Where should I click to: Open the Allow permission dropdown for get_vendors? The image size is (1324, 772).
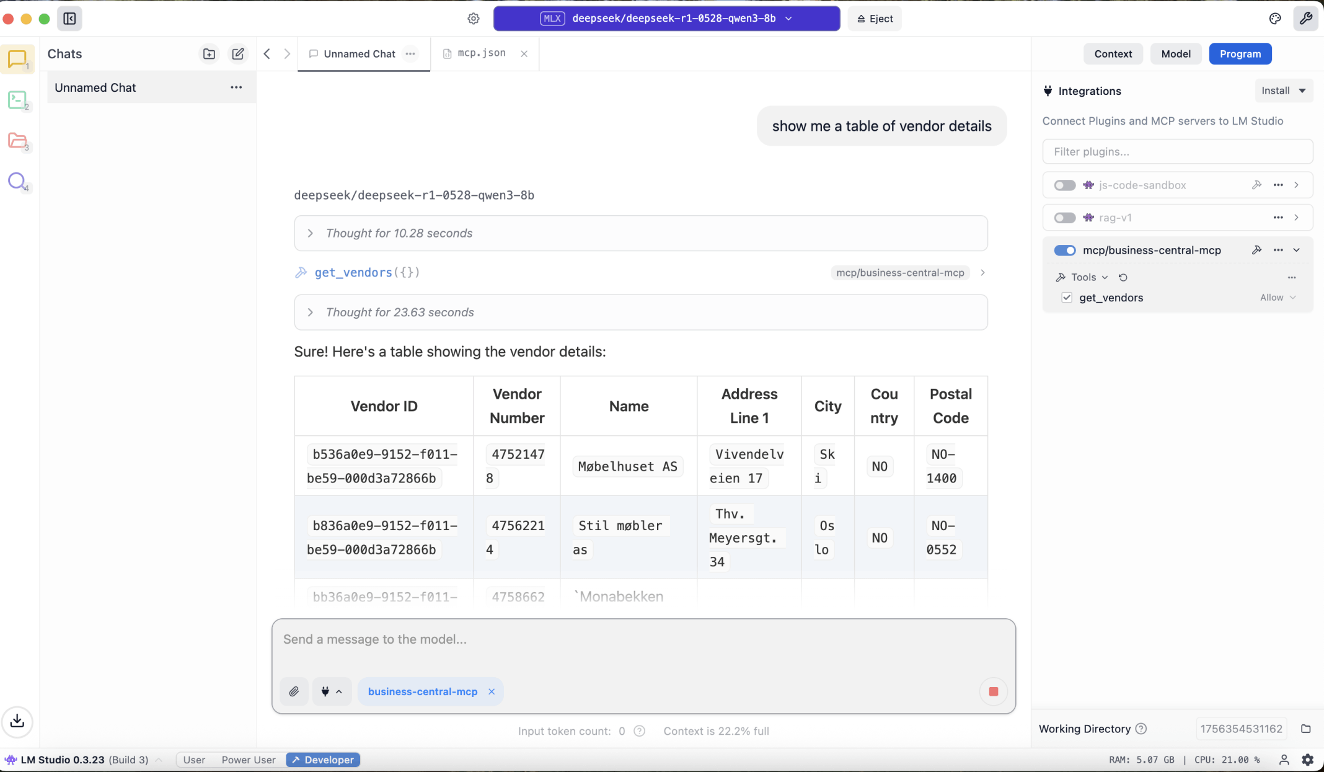1278,298
